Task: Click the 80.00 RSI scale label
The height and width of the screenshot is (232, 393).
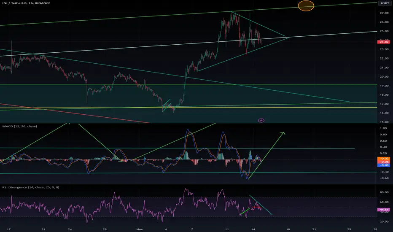Action: 384,192
